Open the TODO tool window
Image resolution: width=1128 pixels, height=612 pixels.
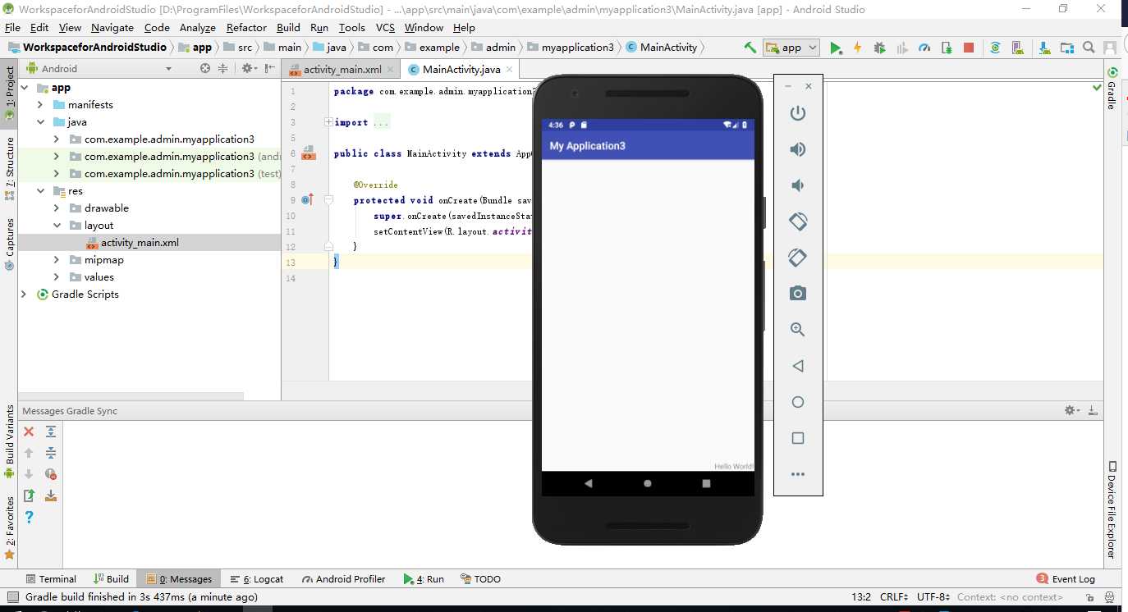[x=480, y=579]
